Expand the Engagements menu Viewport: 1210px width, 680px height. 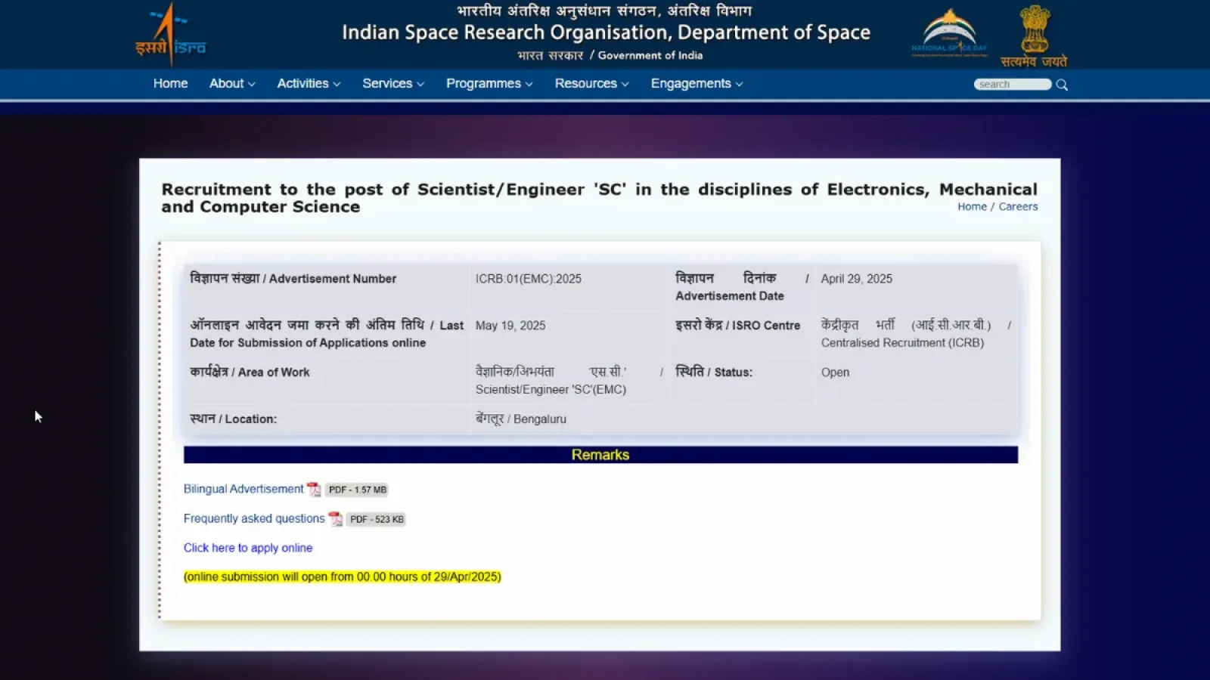click(x=697, y=83)
